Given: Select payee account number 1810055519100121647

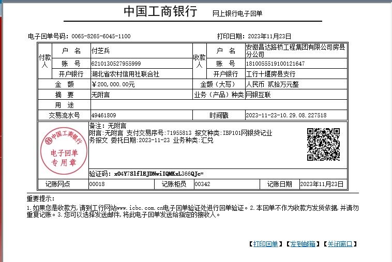Looking at the screenshot, I should (x=275, y=64).
